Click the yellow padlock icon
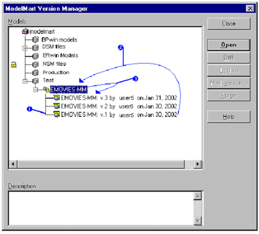259x234 pixels. [13, 64]
